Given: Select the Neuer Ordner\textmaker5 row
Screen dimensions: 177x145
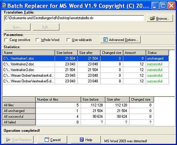Looking at the screenshot, I should (86, 81).
